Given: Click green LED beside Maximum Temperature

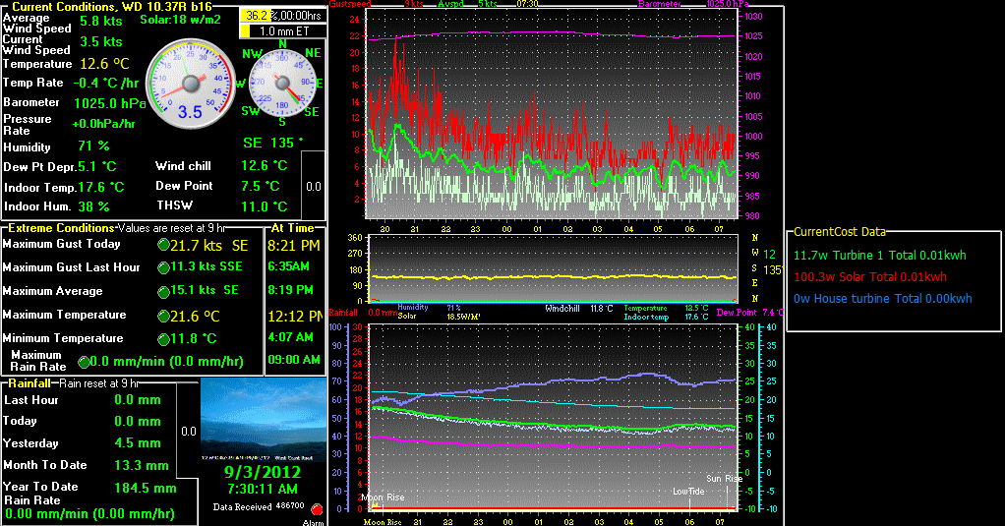Looking at the screenshot, I should pos(163,316).
